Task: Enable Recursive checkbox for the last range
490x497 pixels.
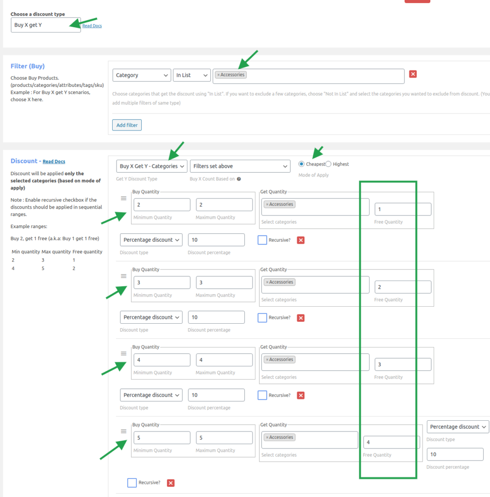Action: (x=132, y=483)
